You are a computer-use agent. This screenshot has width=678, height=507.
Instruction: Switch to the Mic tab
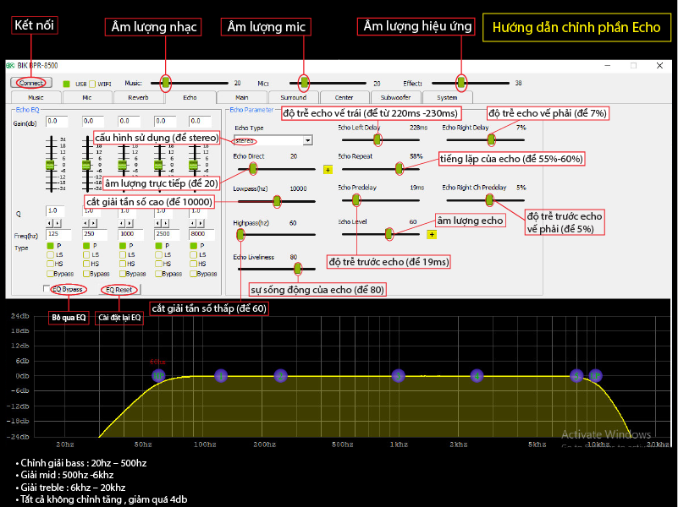click(87, 97)
